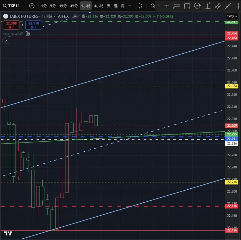Screen dimensions: 241x240
Task: Select the 22,286 white price label
Action: (x=232, y=144)
